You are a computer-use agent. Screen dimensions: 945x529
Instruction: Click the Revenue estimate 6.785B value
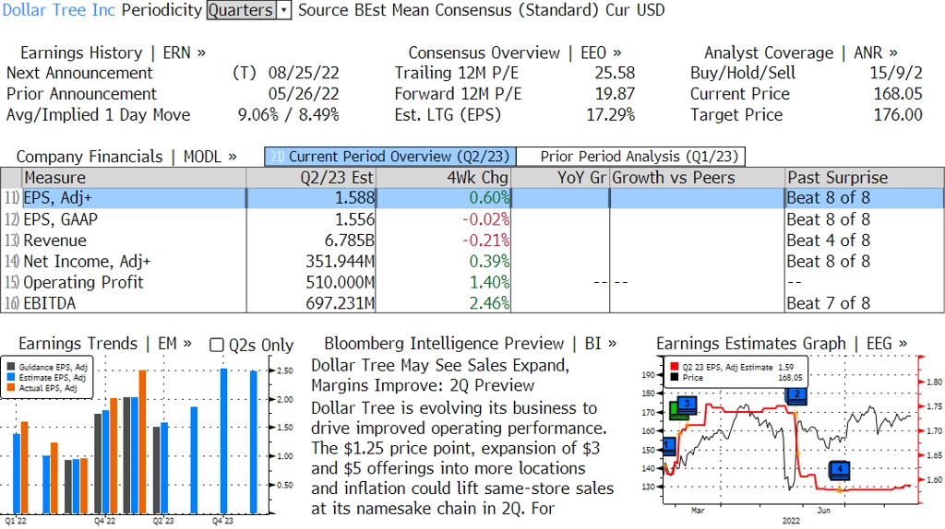point(350,241)
